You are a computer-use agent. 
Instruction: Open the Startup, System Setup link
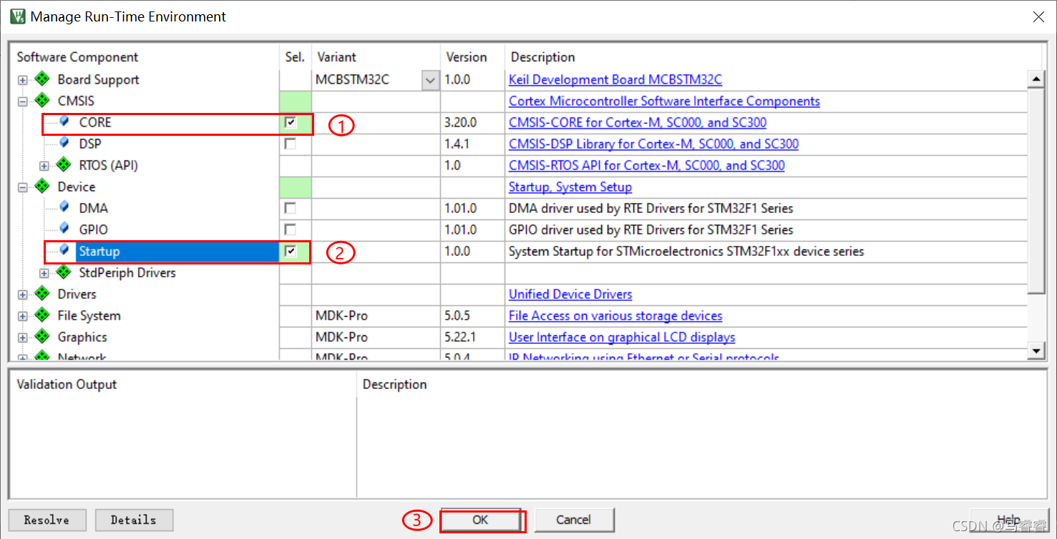(x=570, y=187)
